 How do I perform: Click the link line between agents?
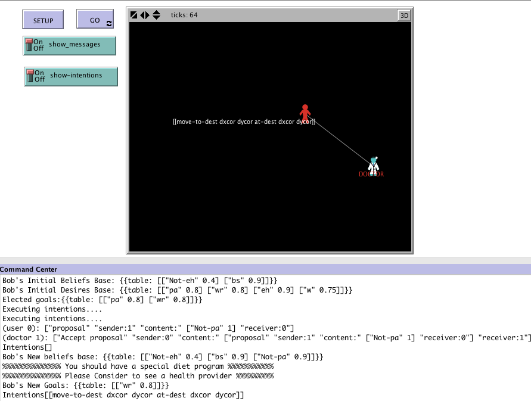(340, 139)
